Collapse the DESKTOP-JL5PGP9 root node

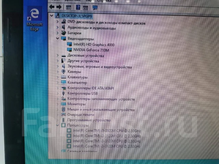coord(52,16)
